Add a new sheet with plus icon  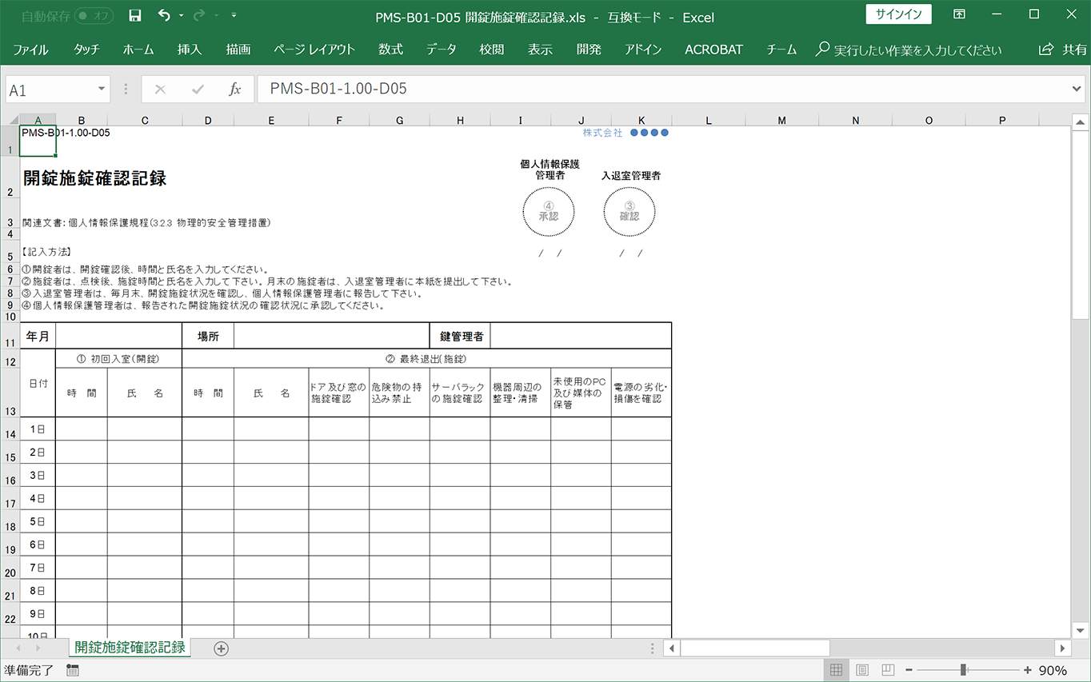222,648
